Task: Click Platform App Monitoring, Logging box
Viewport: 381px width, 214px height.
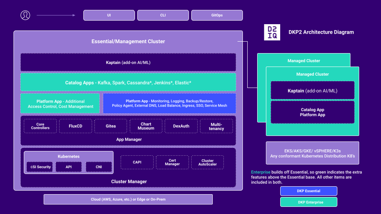Action: tap(169, 103)
